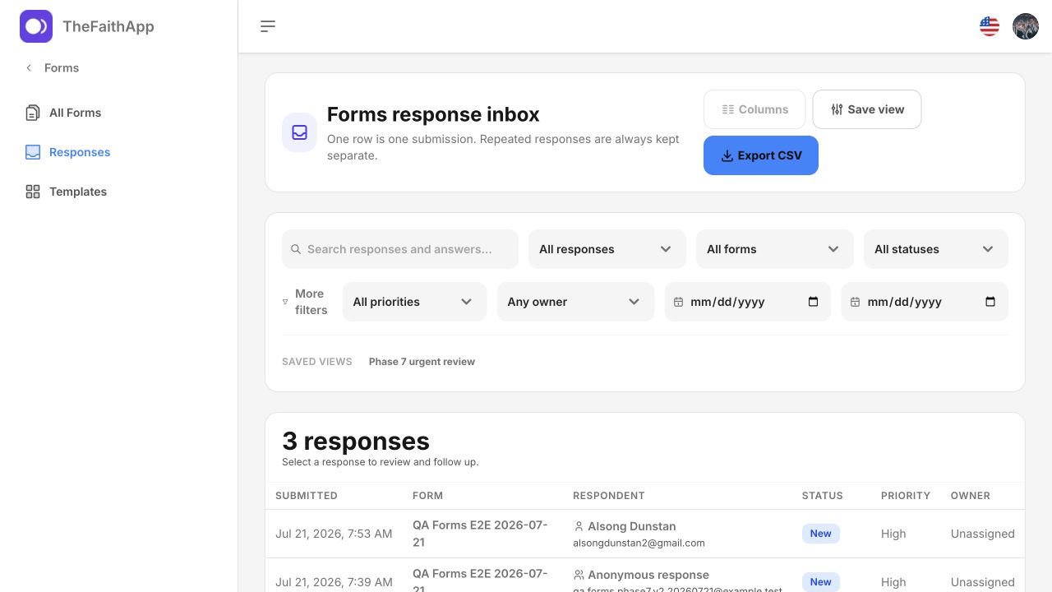Viewport: 1052px width, 592px height.
Task: Click Save view button
Action: [x=867, y=109]
